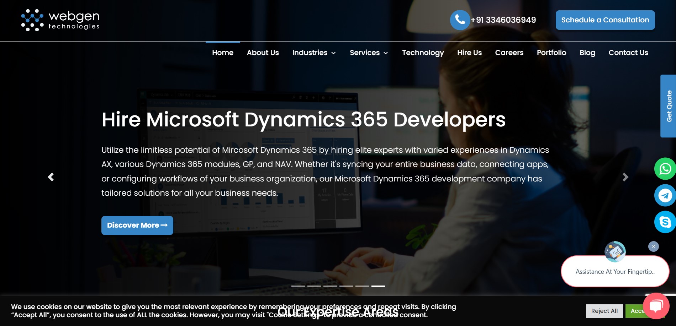Open the Home menu item
The width and height of the screenshot is (676, 326).
223,53
